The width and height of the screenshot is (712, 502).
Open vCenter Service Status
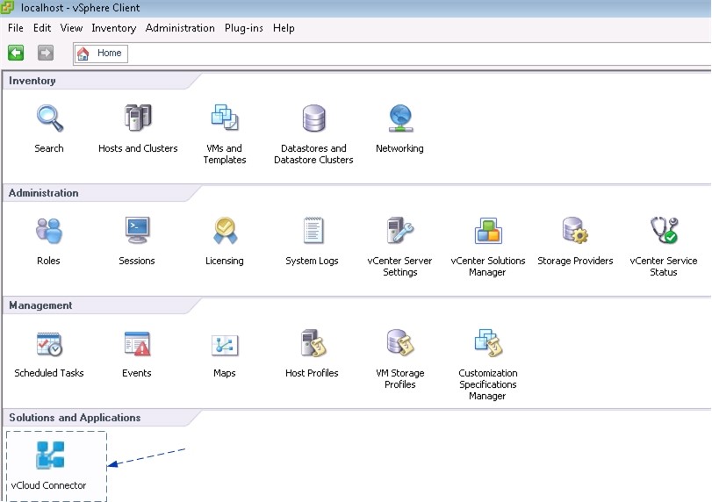click(664, 231)
